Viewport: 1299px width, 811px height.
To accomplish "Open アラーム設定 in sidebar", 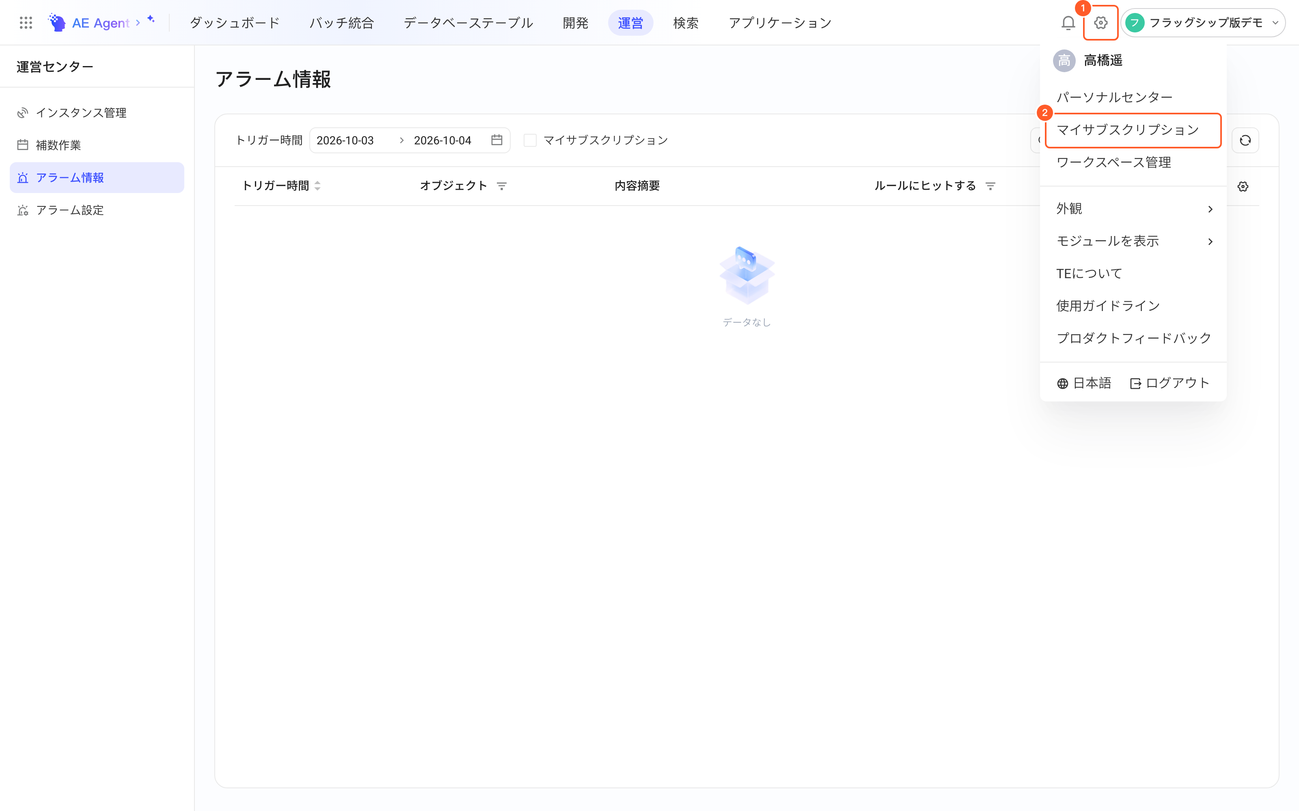I will coord(97,210).
